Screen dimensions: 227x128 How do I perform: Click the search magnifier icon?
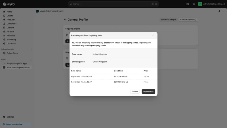click(71, 4)
